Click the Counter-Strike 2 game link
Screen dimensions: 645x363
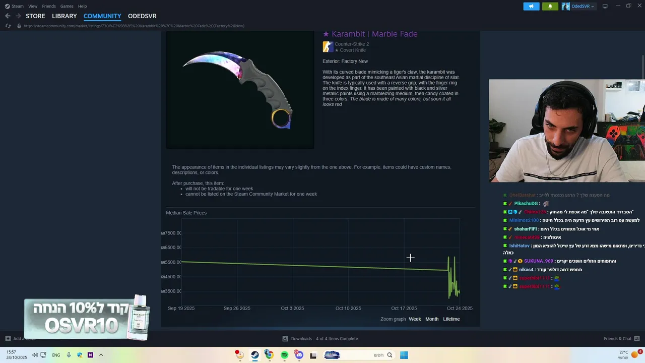(x=352, y=44)
